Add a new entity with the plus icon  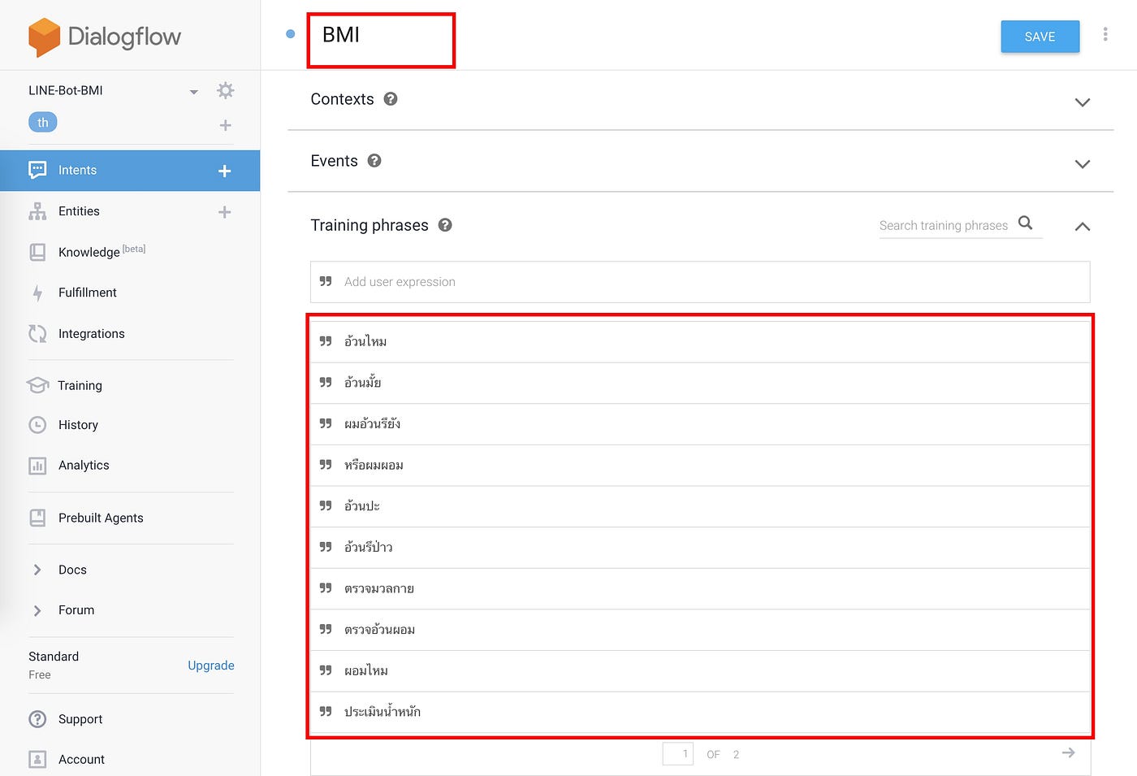coord(225,211)
